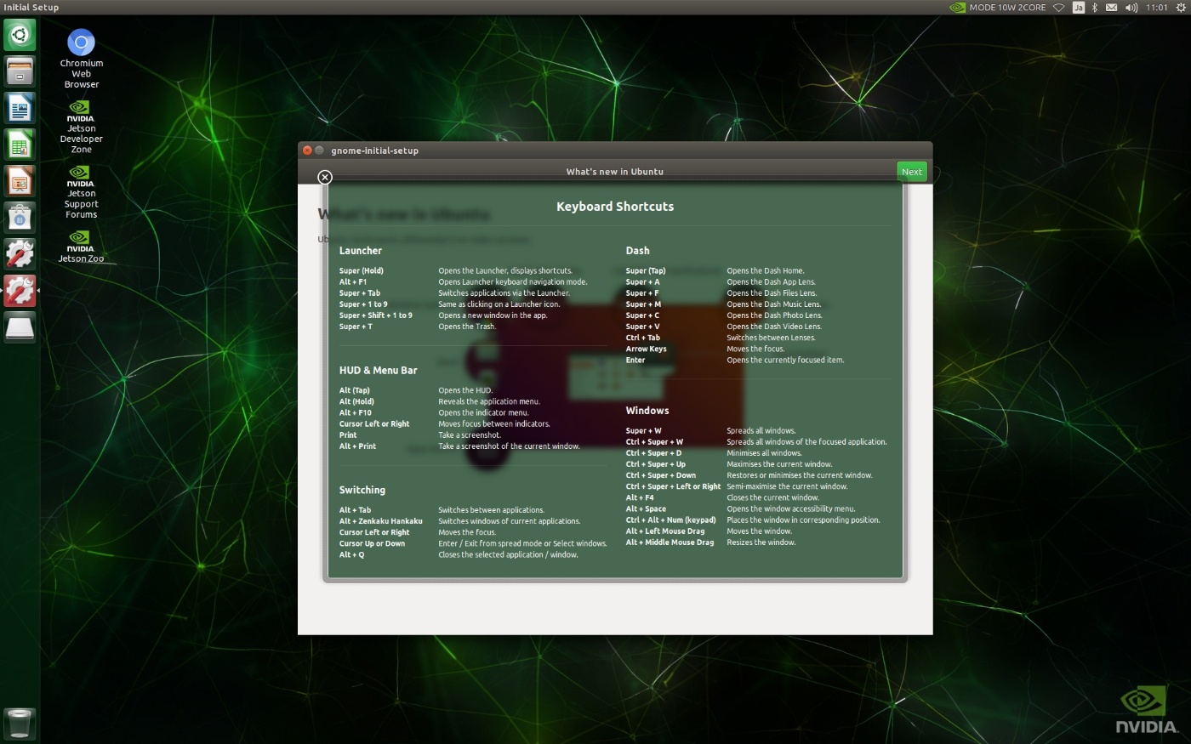Open the mail messaging indicator

(1111, 8)
